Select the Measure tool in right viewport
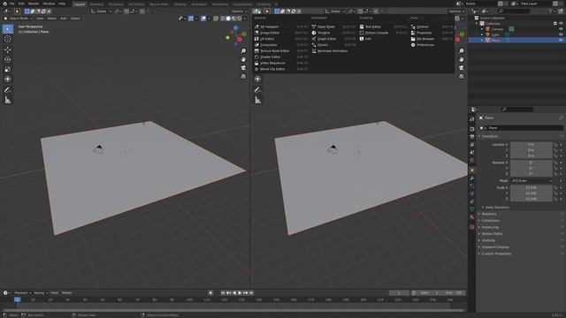Image resolution: width=566 pixels, height=318 pixels. [x=257, y=100]
